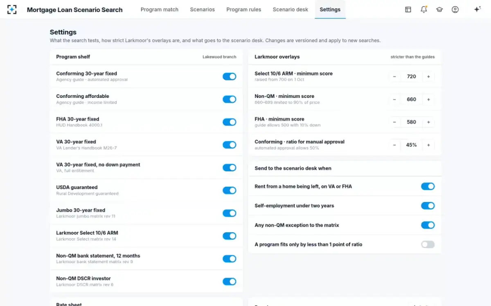Click 'guide allows 500 with 10% down' note
491x306 pixels.
(x=288, y=125)
